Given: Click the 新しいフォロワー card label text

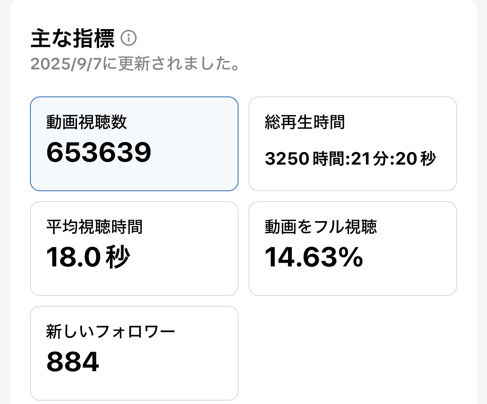Looking at the screenshot, I should [110, 331].
